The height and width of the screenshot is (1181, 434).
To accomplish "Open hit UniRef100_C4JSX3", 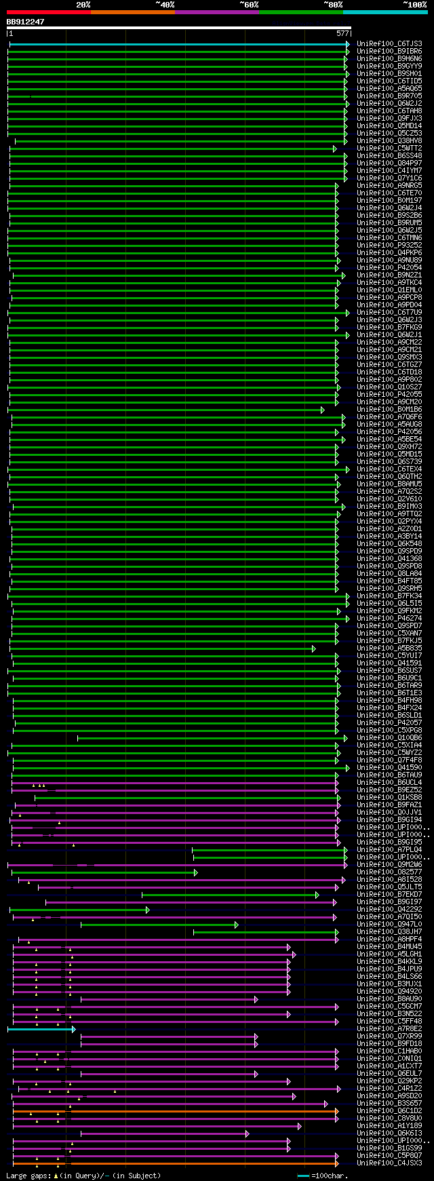I will pos(389,1163).
